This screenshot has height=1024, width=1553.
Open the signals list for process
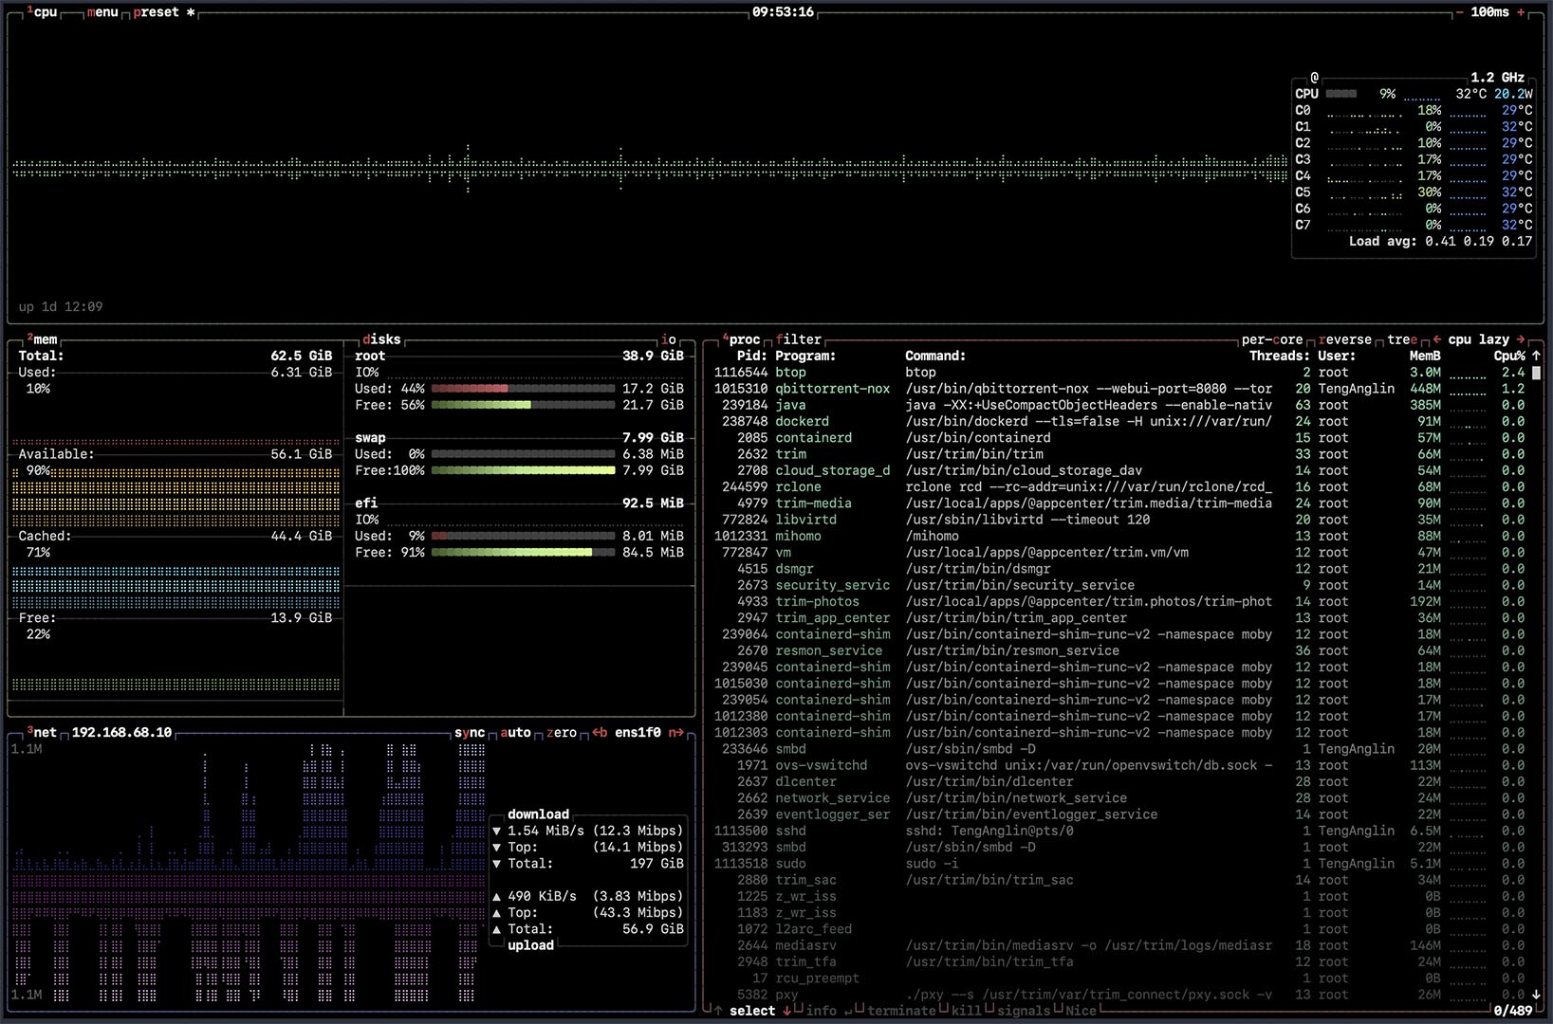[1023, 1011]
